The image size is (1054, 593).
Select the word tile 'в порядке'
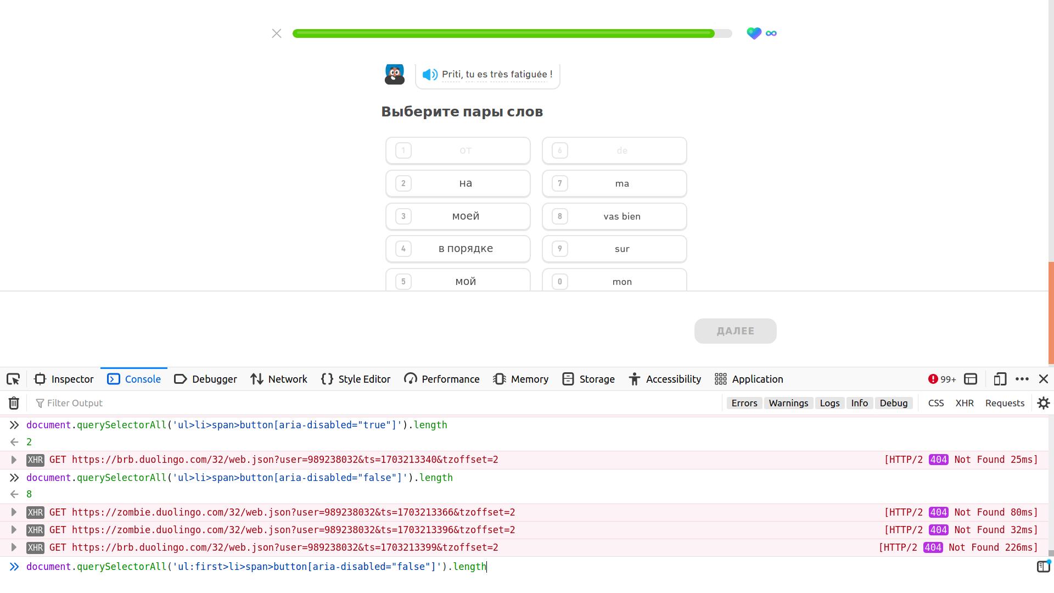pos(458,249)
